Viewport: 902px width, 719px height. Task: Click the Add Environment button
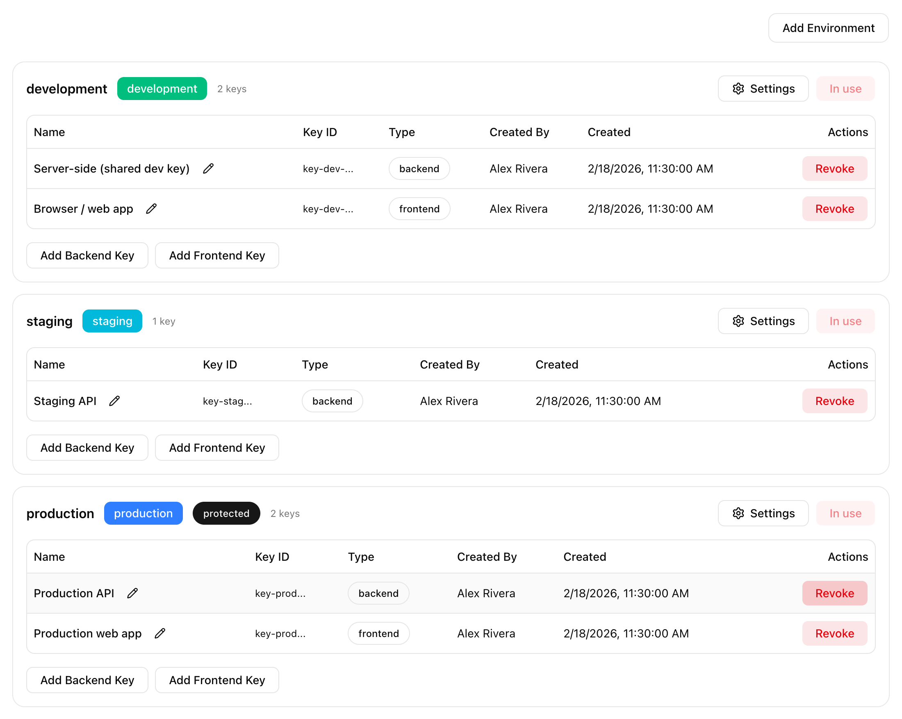(828, 28)
